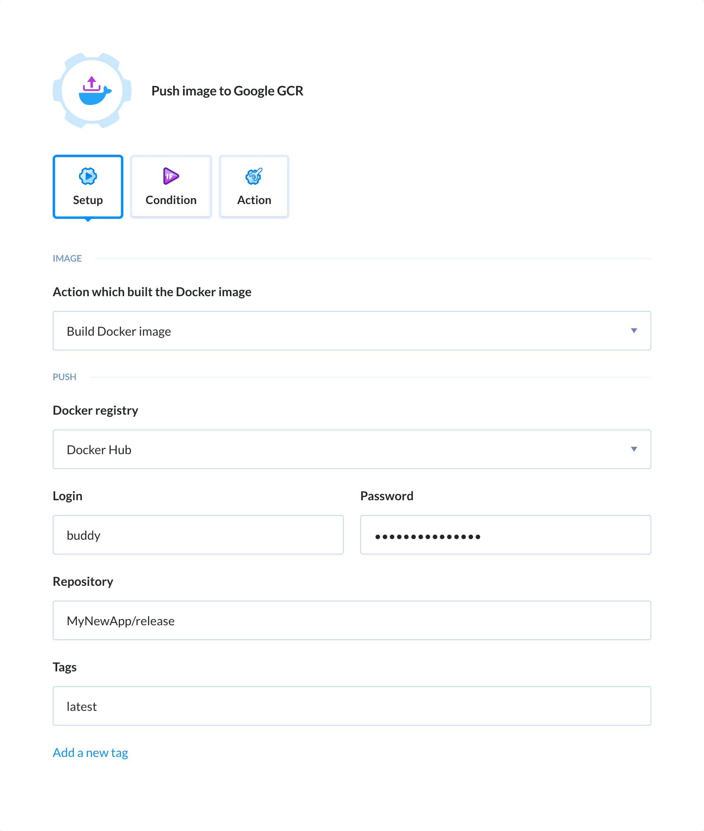This screenshot has height=831, width=704.
Task: Click the Add a new tag link
Action: (x=90, y=752)
